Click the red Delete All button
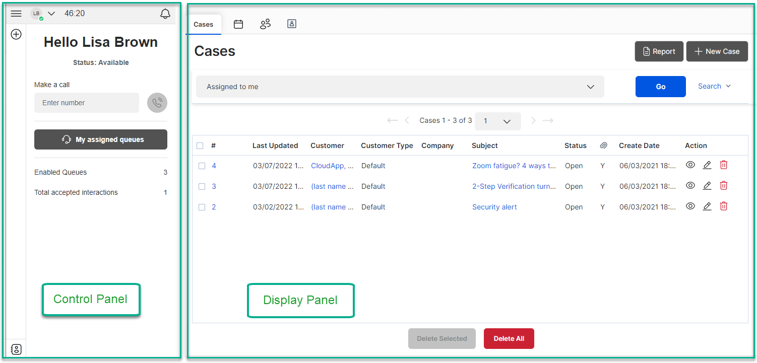The width and height of the screenshot is (757, 363). (x=509, y=339)
